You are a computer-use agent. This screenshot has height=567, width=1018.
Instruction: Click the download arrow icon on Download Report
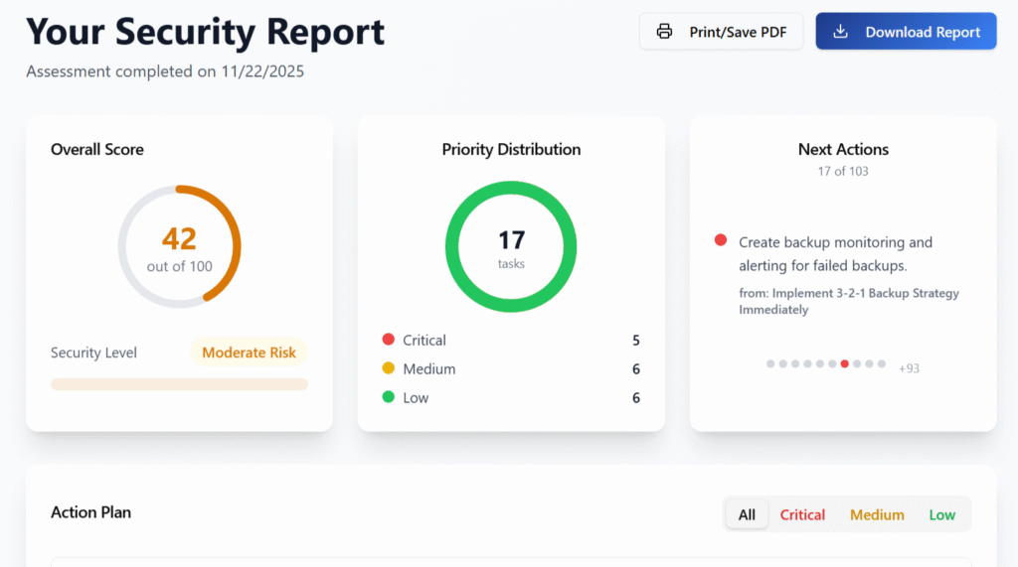pyautogui.click(x=840, y=32)
